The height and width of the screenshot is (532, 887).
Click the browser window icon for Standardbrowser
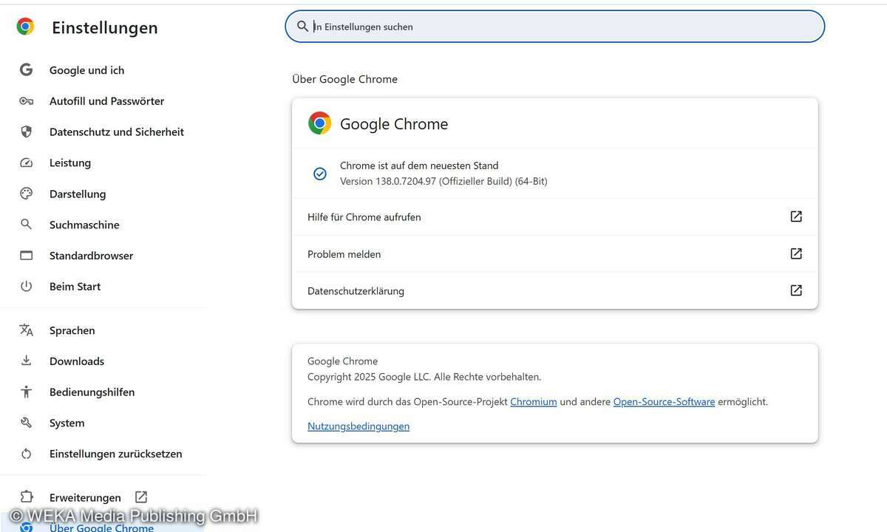[27, 256]
